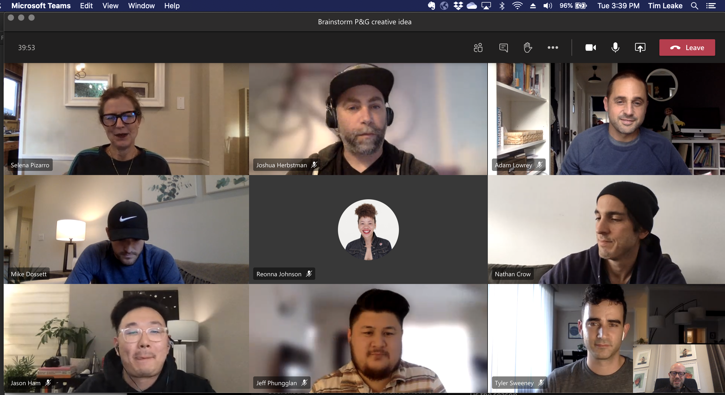This screenshot has width=725, height=395.
Task: Click the self-view video thumbnail
Action: [678, 368]
